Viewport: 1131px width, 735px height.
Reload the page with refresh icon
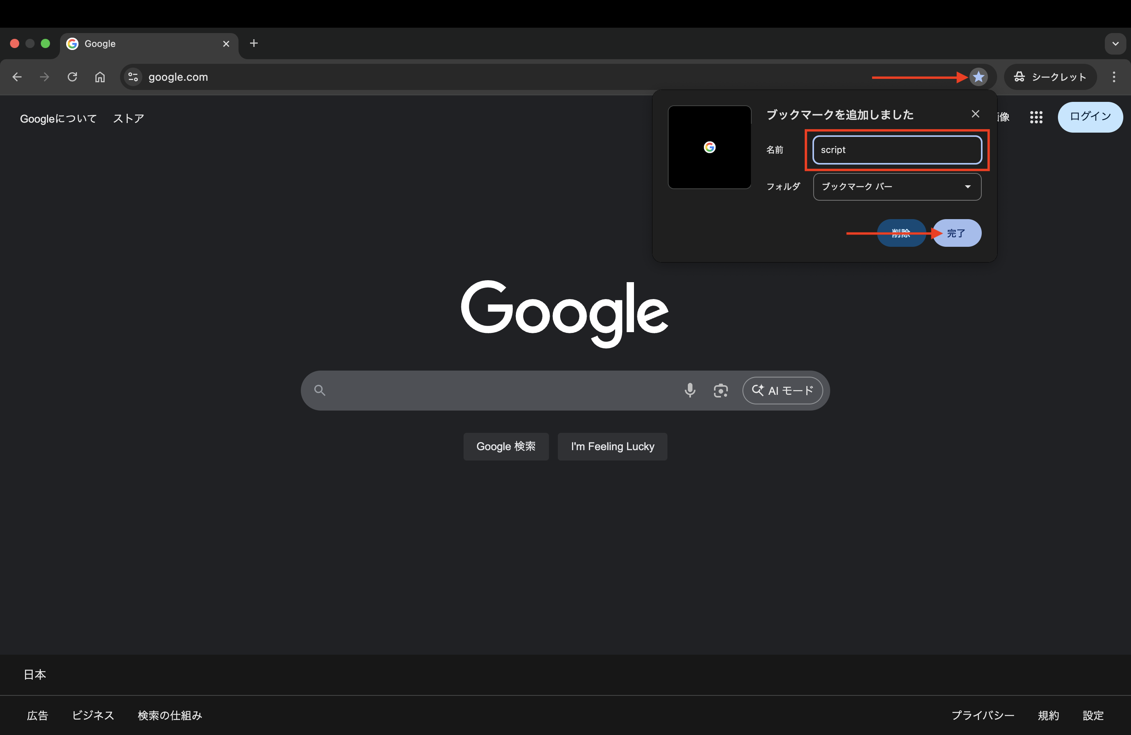tap(72, 77)
